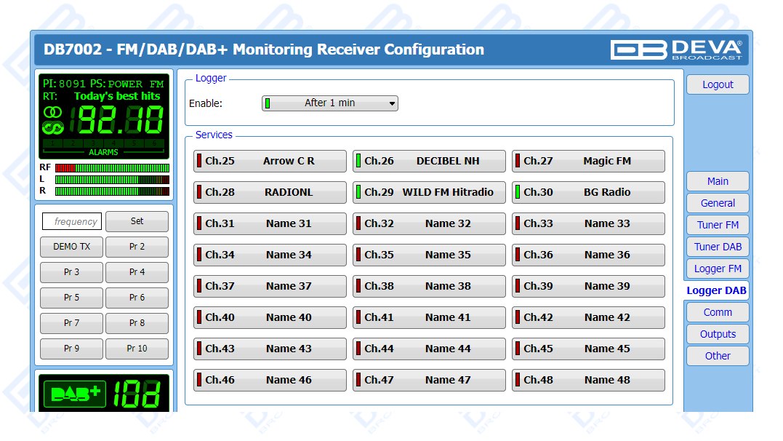Screen dimensions: 783x441
Task: Click the Set frequency button
Action: 137,221
